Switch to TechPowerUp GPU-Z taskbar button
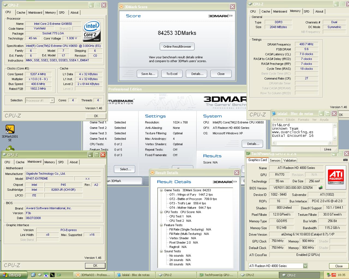 [x=217, y=275]
